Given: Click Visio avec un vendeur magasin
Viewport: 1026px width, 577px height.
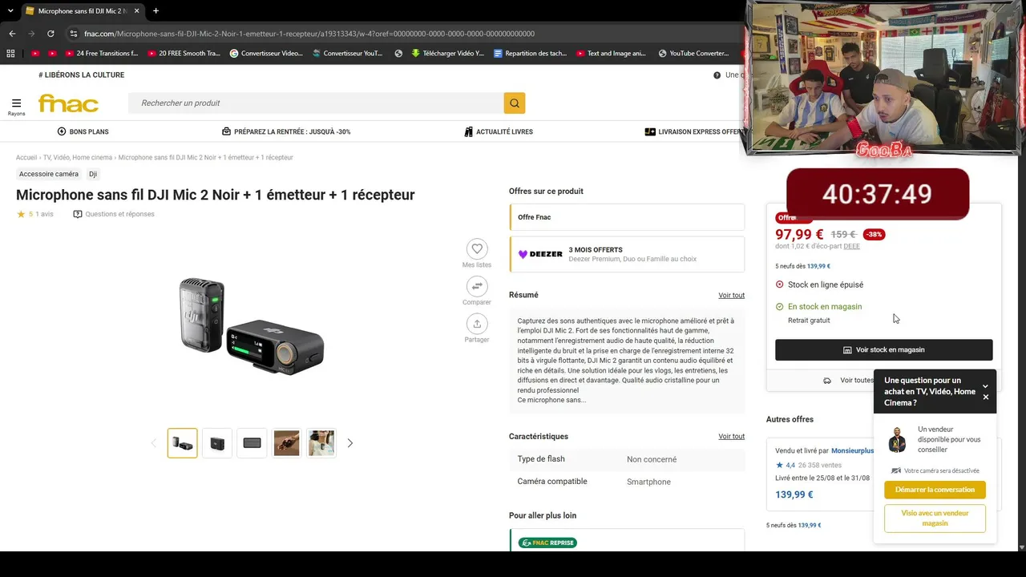Looking at the screenshot, I should pyautogui.click(x=935, y=518).
